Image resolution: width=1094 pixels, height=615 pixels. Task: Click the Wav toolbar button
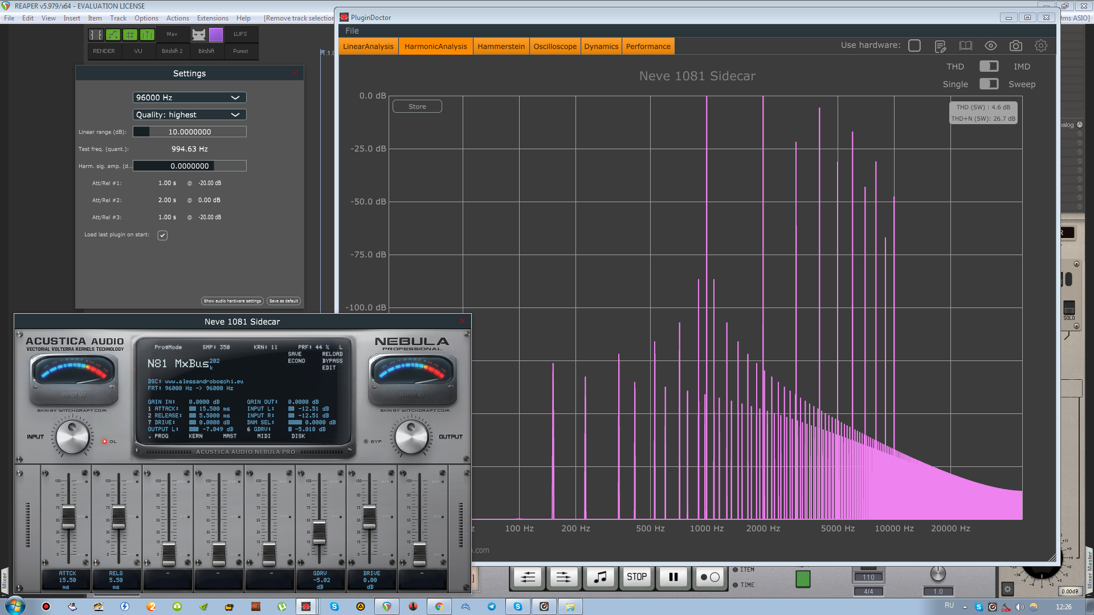tap(172, 34)
